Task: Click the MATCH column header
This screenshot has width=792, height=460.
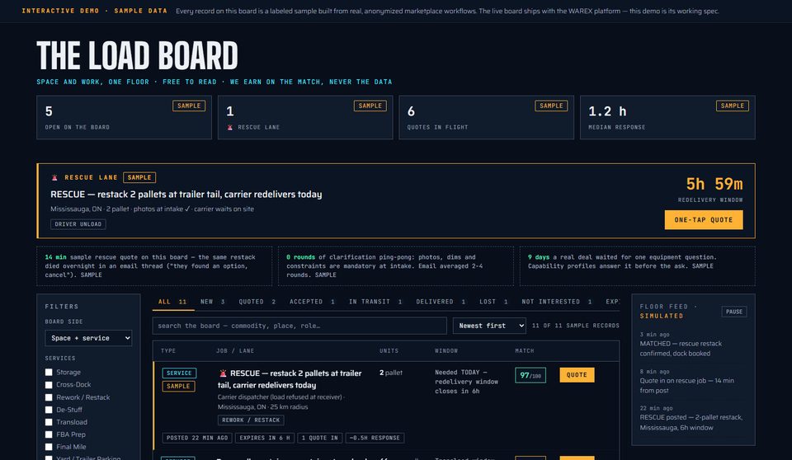Action: [x=525, y=351]
